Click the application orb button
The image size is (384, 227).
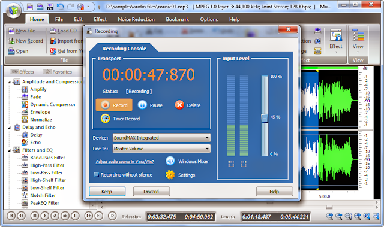(x=14, y=11)
